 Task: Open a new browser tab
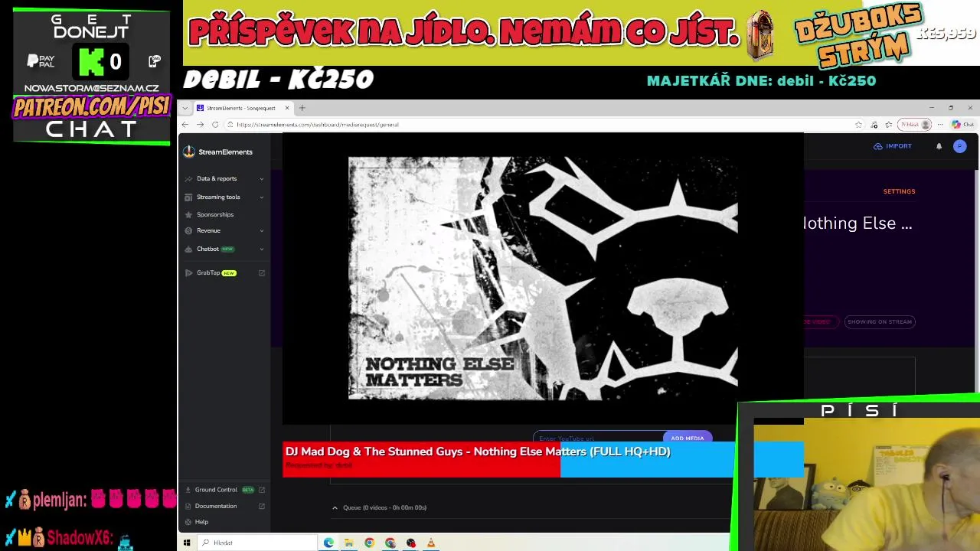click(x=302, y=108)
